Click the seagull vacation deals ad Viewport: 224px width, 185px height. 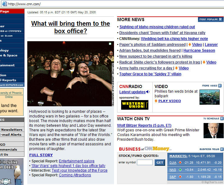tap(12, 171)
